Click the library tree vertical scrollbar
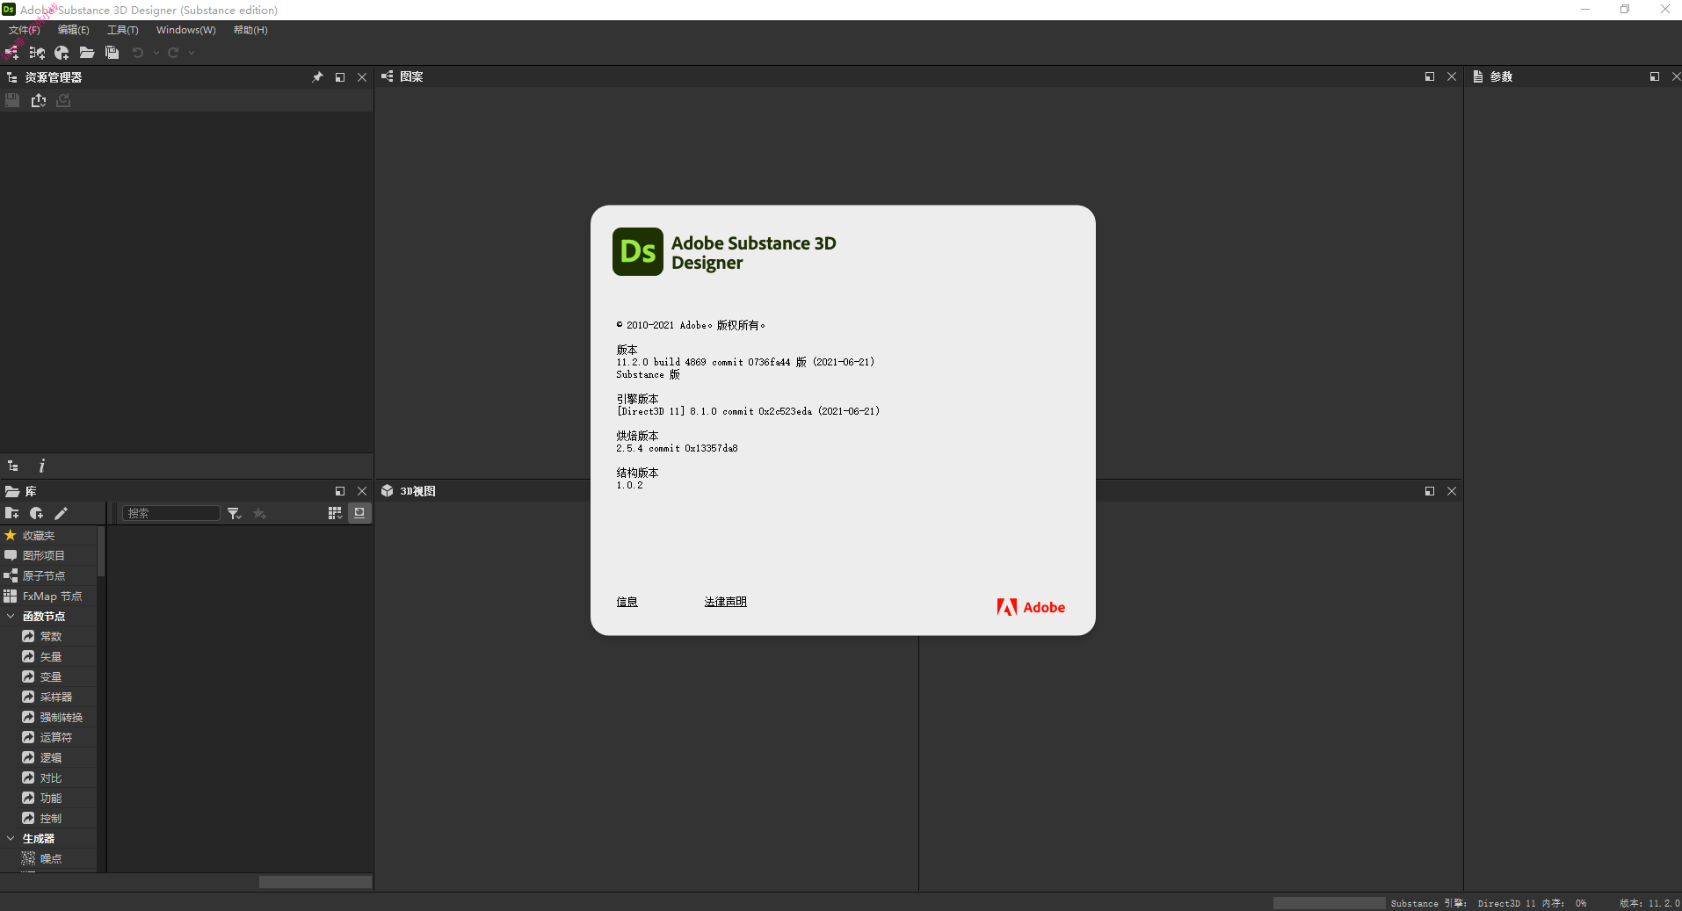 pyautogui.click(x=101, y=552)
